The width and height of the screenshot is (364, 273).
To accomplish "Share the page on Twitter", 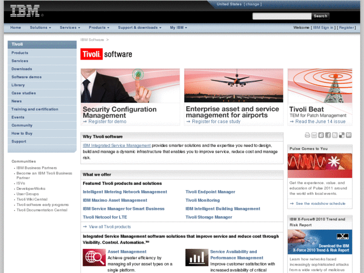I will pos(335,135).
